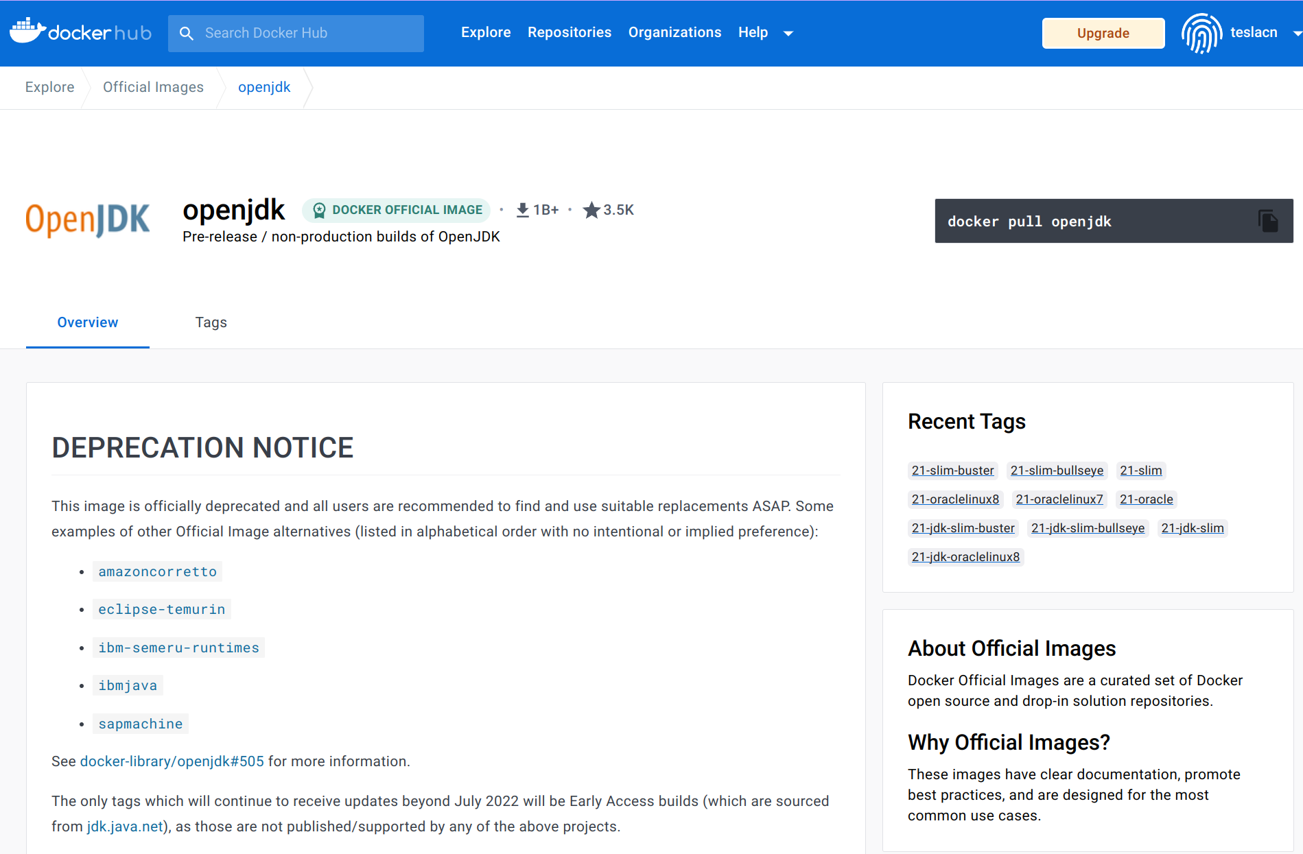
Task: Select the 21-slim-buster recent tag
Action: coord(952,470)
